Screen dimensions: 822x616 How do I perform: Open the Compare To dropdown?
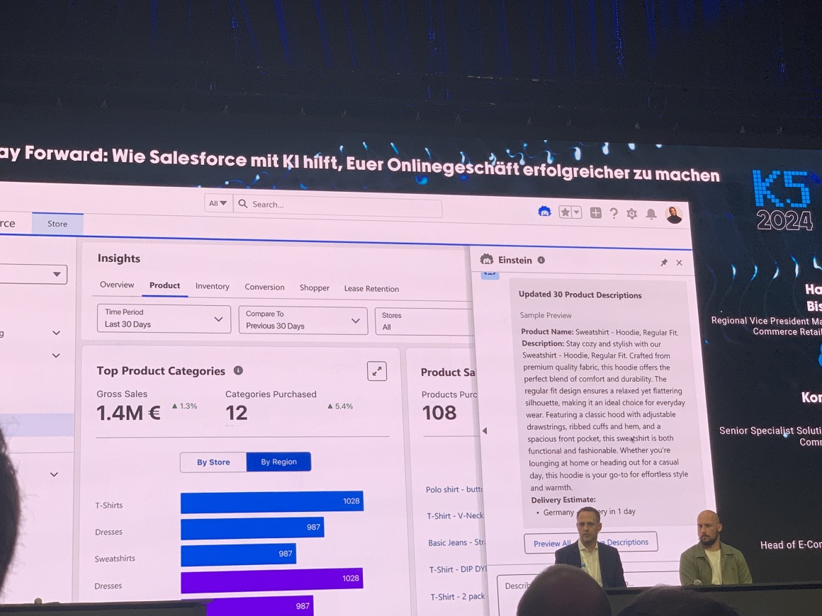point(303,320)
